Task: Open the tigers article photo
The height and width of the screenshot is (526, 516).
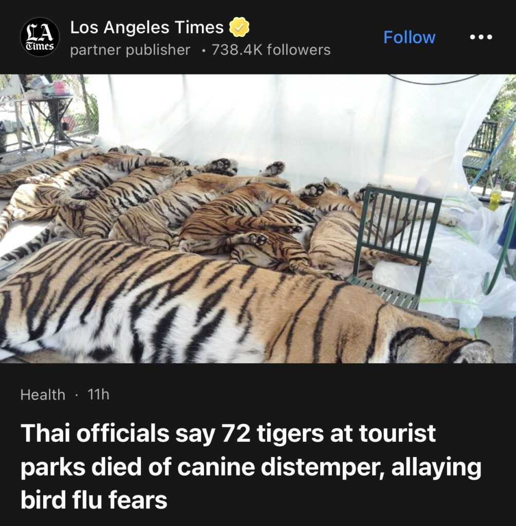Action: coord(258,218)
